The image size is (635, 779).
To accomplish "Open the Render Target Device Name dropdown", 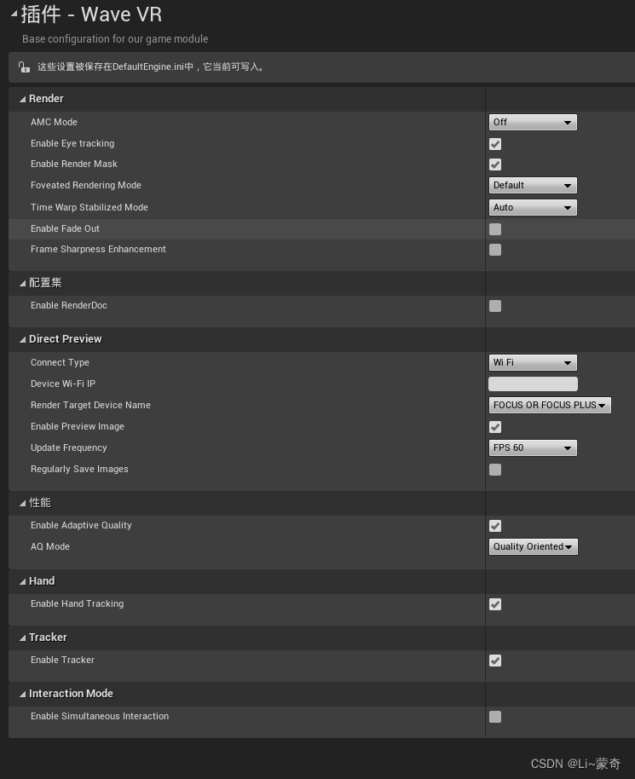I will pos(550,405).
